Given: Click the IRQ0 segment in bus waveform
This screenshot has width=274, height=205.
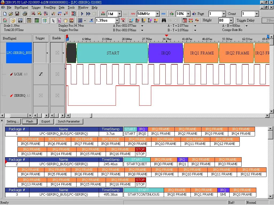Looking at the screenshot, I should 166,53.
